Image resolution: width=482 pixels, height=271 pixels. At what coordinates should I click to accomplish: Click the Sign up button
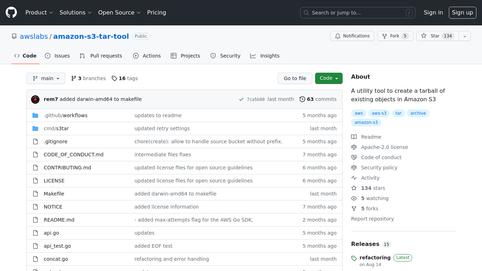[x=463, y=12]
